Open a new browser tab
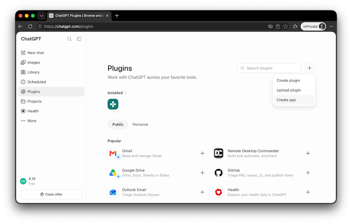 (x=117, y=16)
